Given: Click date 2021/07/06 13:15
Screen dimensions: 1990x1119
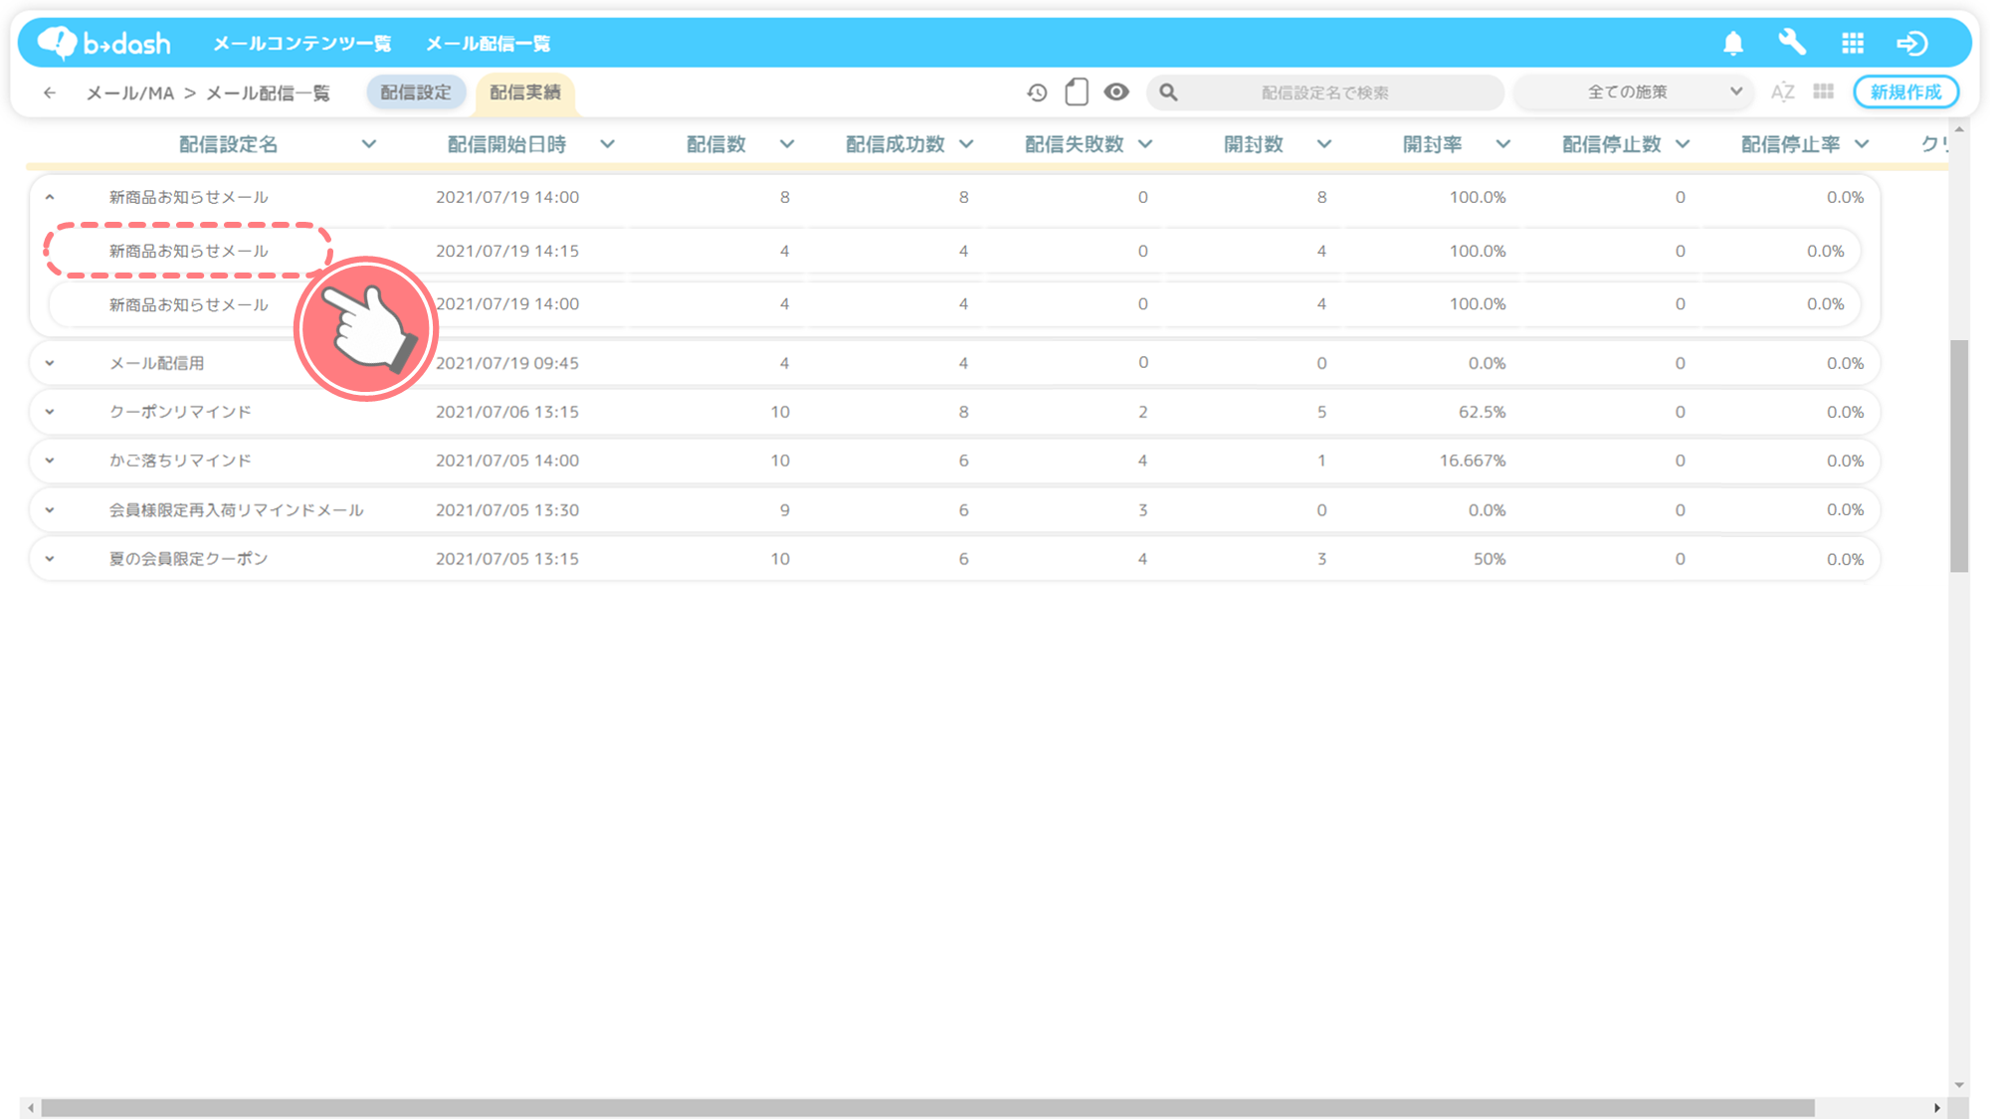Looking at the screenshot, I should 507,412.
